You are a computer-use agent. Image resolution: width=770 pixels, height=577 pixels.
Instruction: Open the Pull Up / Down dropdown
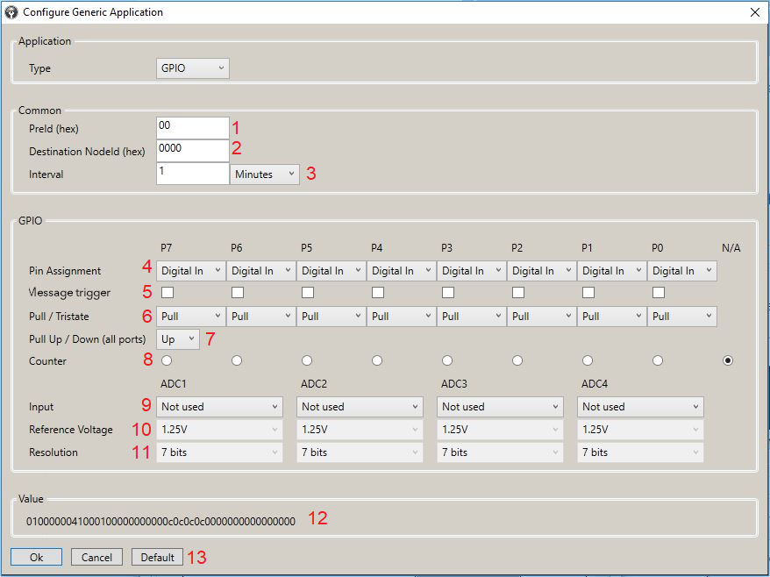178,338
